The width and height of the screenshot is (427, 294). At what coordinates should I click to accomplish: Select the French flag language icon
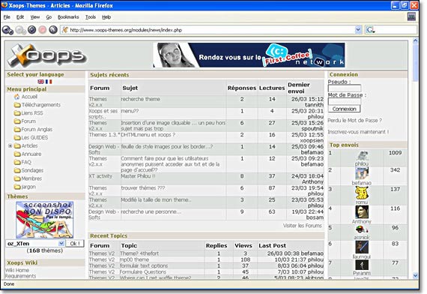tap(49, 82)
